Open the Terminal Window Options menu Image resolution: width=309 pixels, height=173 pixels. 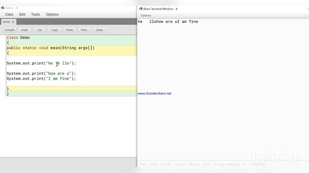pyautogui.click(x=146, y=15)
